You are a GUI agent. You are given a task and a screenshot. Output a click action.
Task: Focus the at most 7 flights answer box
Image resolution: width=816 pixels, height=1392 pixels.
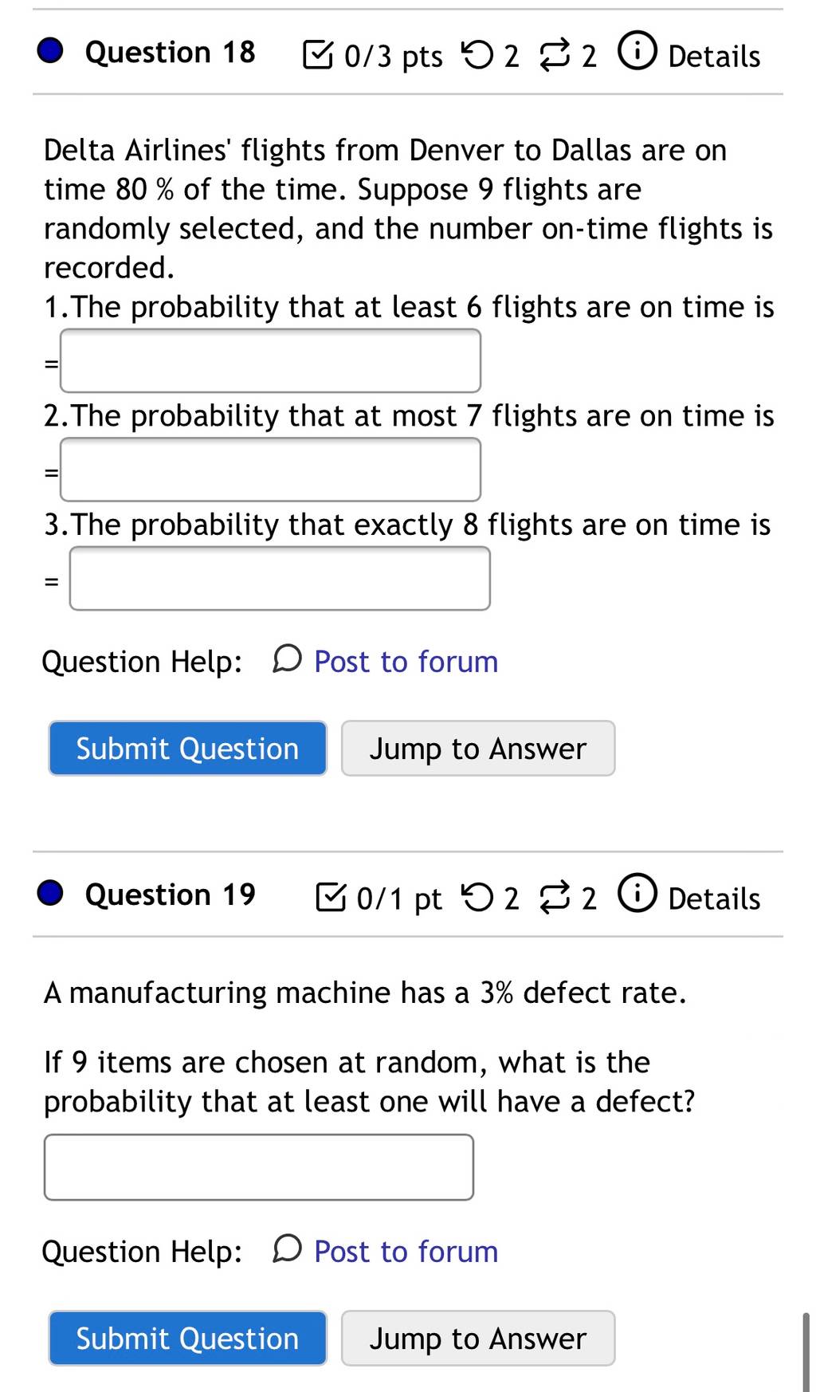(271, 470)
